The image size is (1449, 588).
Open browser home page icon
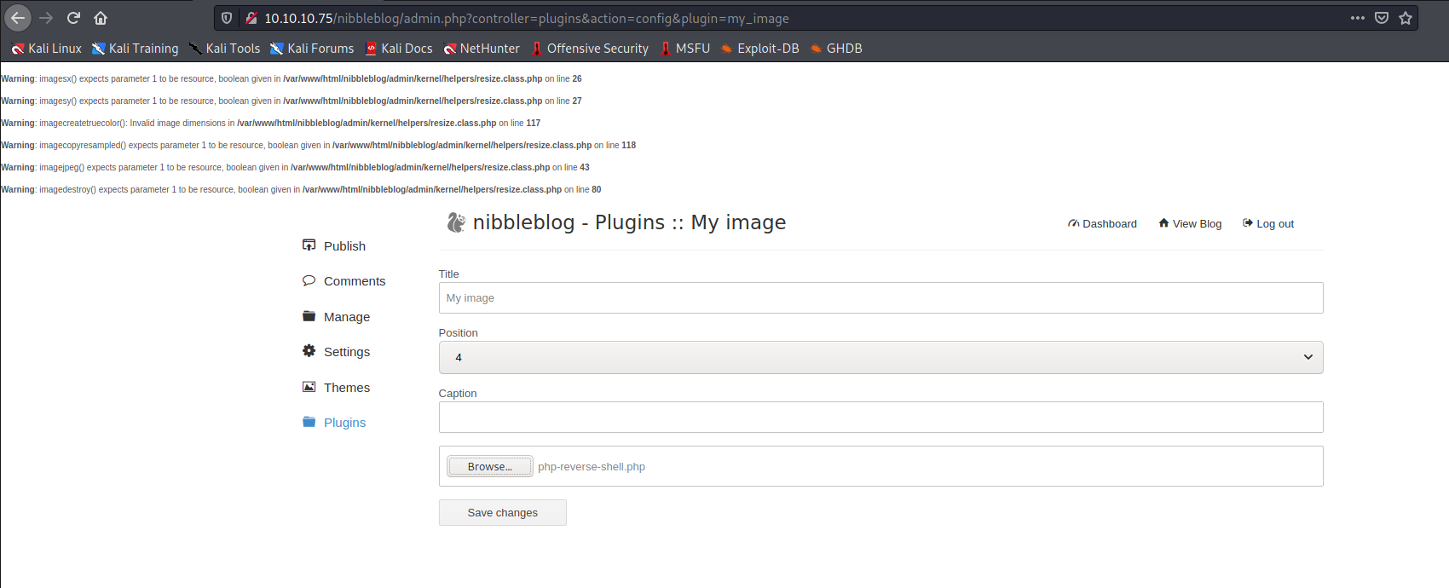click(x=101, y=18)
